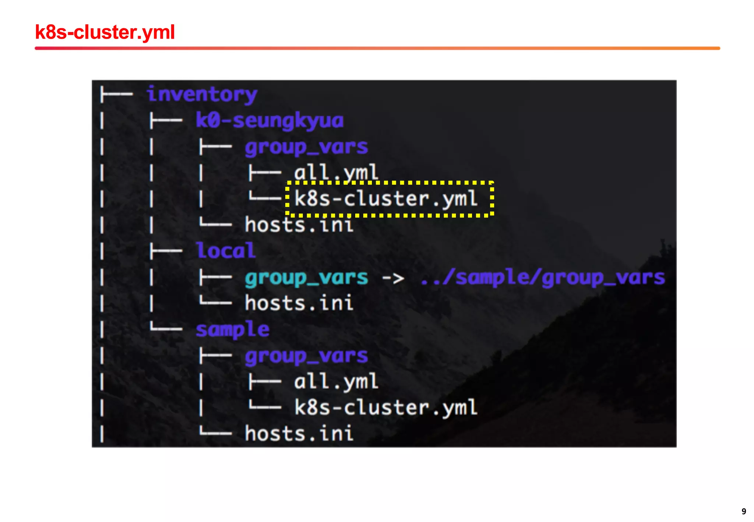754x522 pixels.
Task: Select the inventory root folder
Action: coord(202,95)
